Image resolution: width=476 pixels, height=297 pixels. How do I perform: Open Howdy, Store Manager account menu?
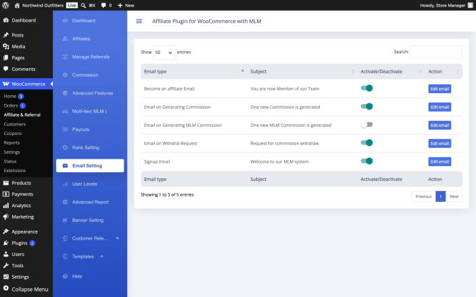(446, 5)
